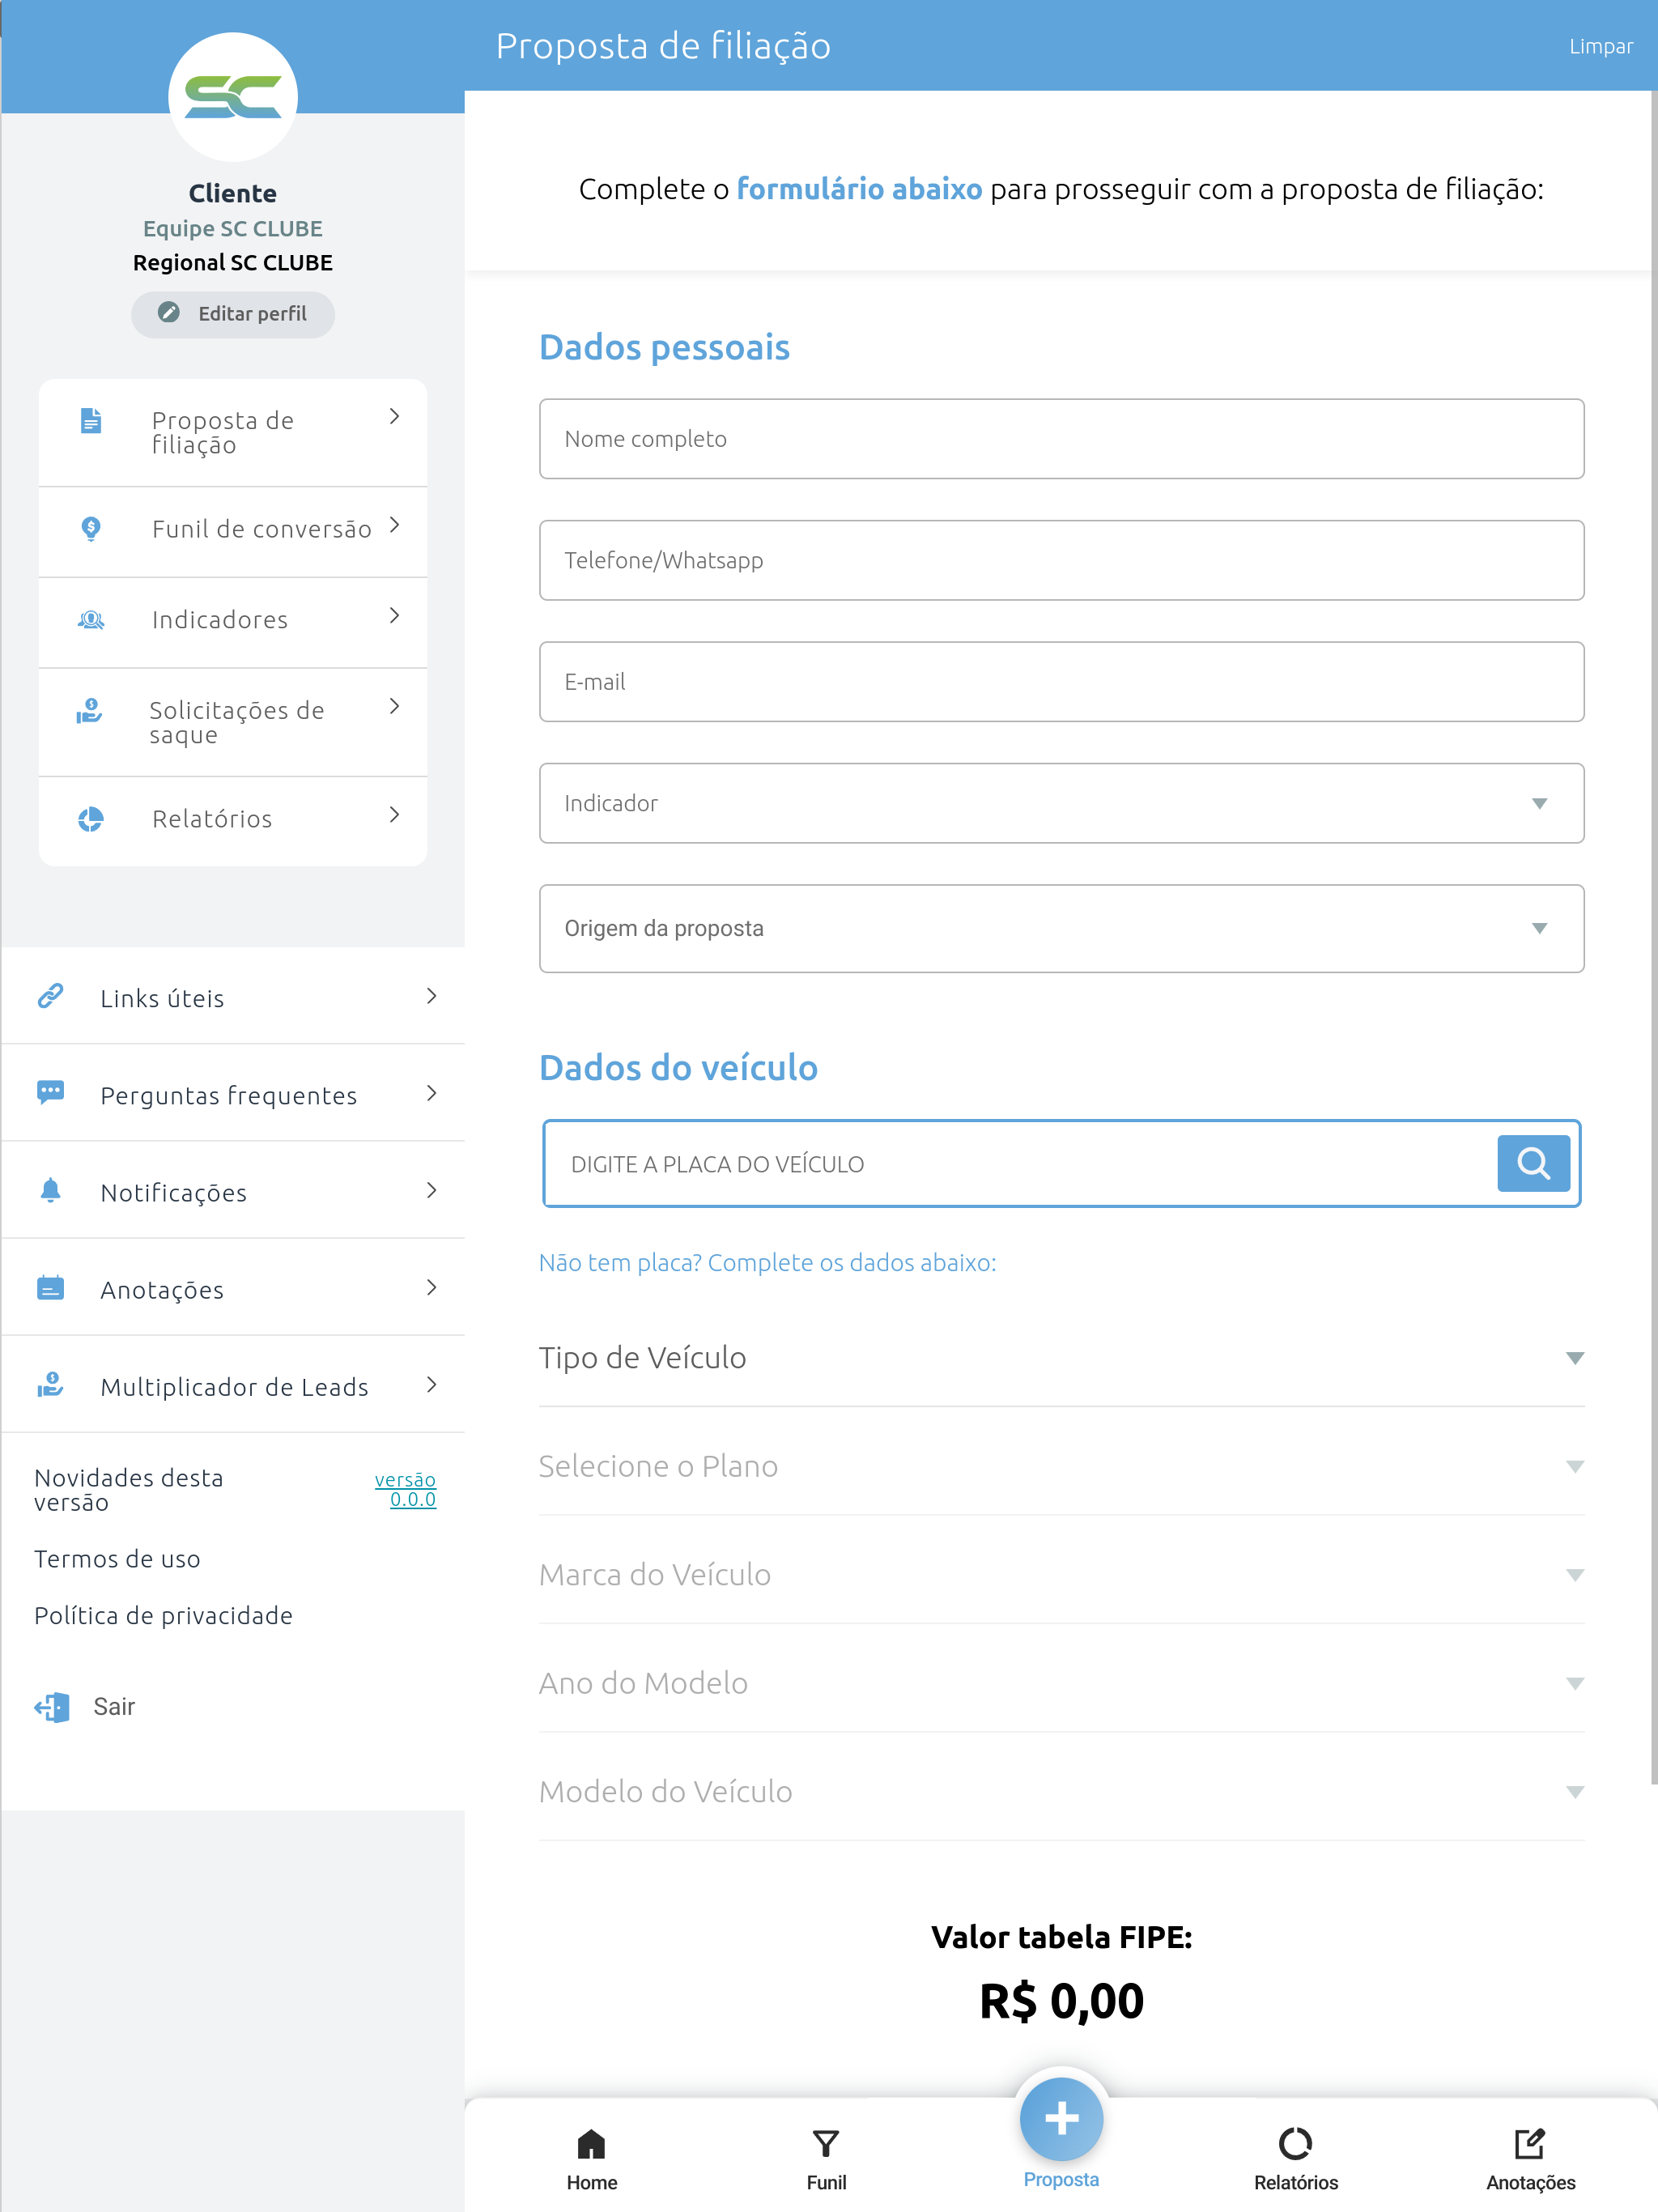The width and height of the screenshot is (1658, 2212).
Task: Tap the Funil filter icon
Action: [x=826, y=2144]
